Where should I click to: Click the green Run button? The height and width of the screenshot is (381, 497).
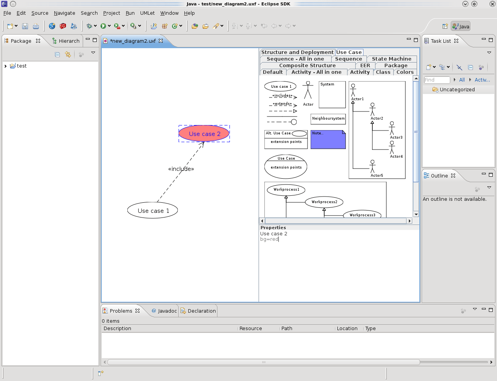click(103, 26)
